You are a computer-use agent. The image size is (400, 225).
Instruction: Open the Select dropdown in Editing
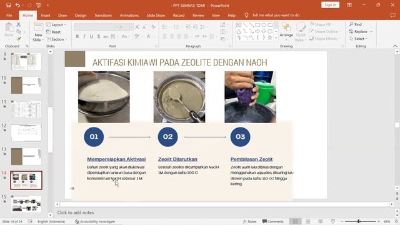click(358, 39)
